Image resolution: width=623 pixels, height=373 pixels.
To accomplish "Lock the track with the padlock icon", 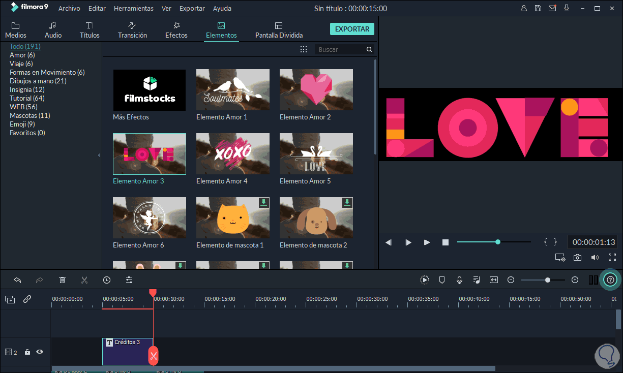I will tap(27, 352).
